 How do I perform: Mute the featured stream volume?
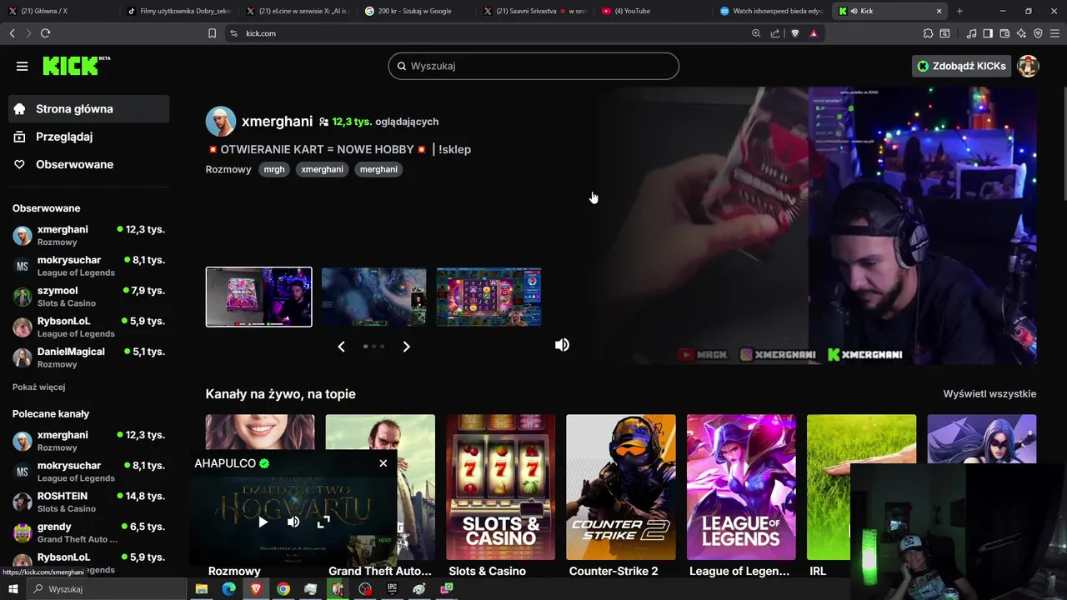(563, 345)
